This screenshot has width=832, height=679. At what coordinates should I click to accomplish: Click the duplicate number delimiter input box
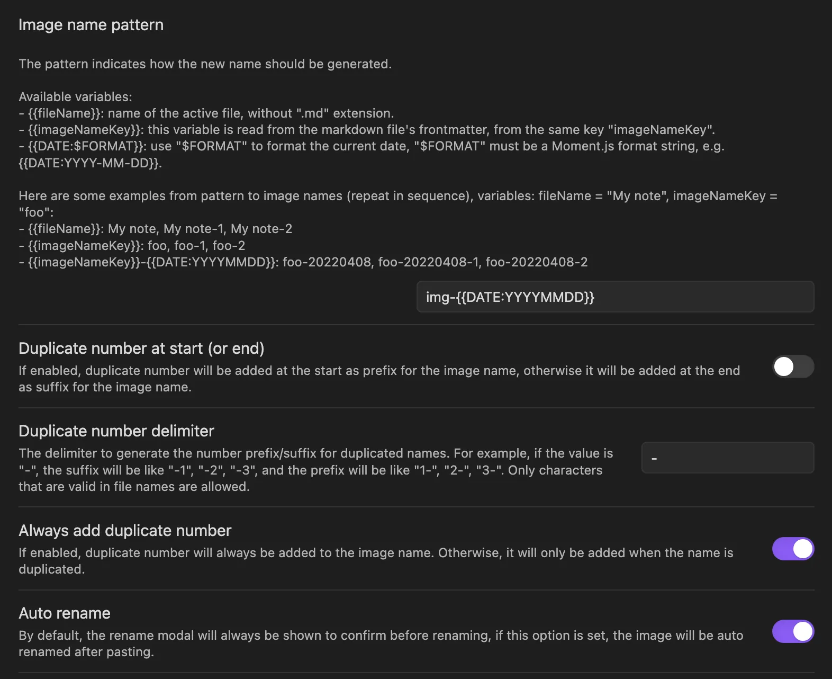pos(727,458)
